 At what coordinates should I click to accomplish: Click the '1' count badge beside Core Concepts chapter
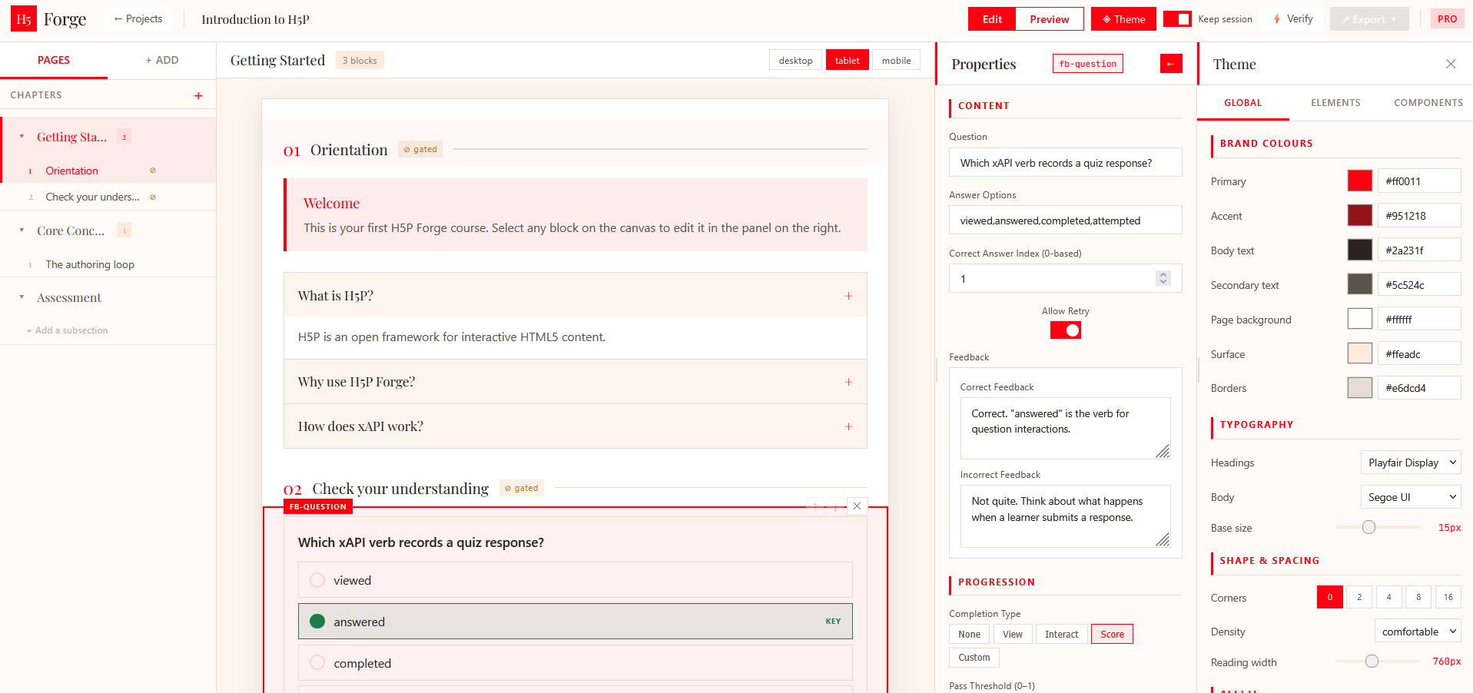[x=124, y=230]
